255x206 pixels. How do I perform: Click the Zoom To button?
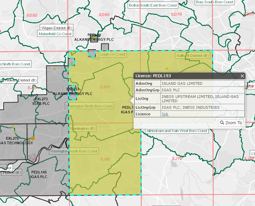(231, 123)
